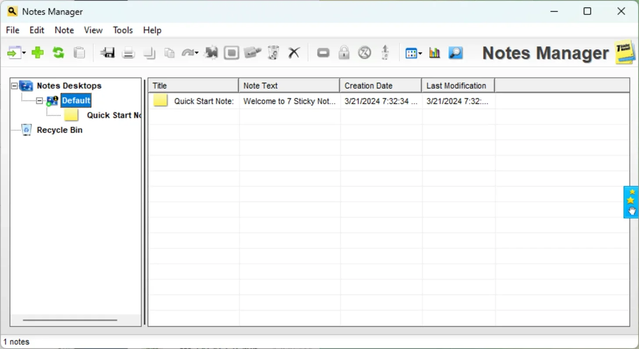Click the upward arrow pin icon
639x349 pixels.
point(385,53)
